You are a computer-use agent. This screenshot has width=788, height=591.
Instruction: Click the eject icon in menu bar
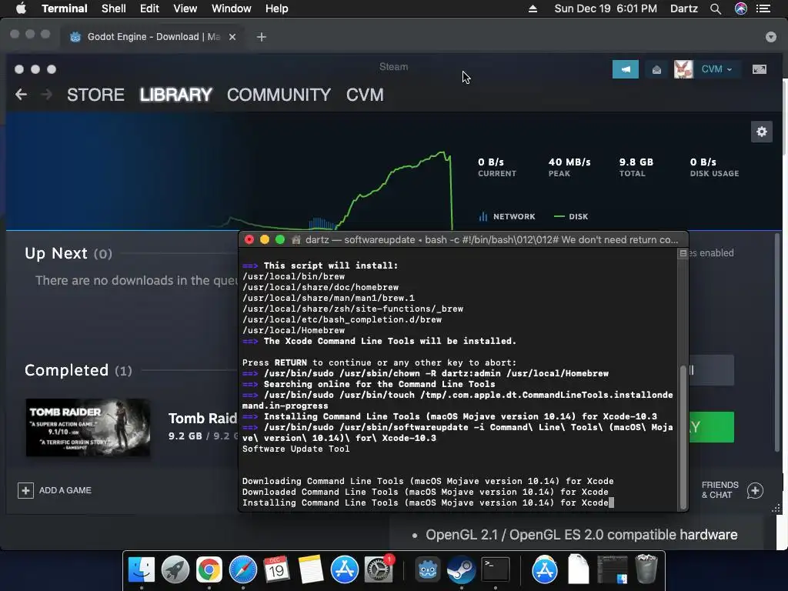click(x=533, y=8)
